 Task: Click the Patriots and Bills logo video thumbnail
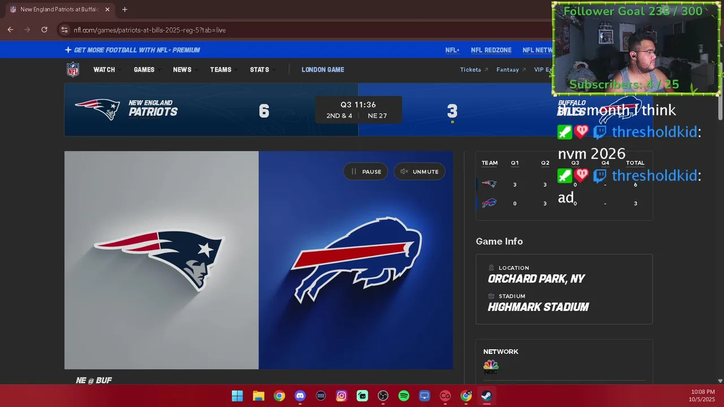coord(258,260)
